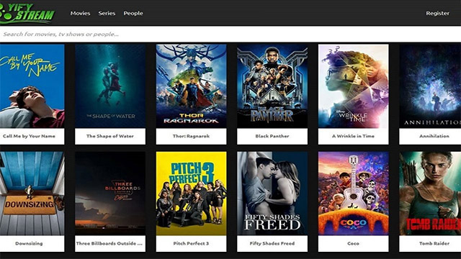Open the Annihilation poster
This screenshot has width=461, height=259.
point(430,86)
